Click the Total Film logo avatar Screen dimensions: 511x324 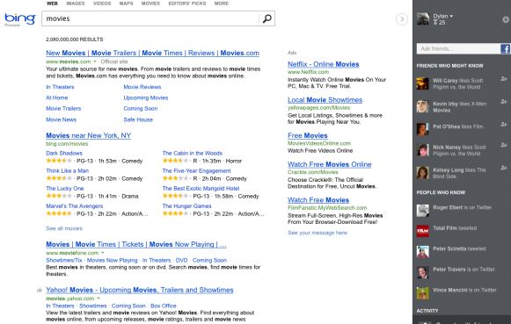pos(423,231)
